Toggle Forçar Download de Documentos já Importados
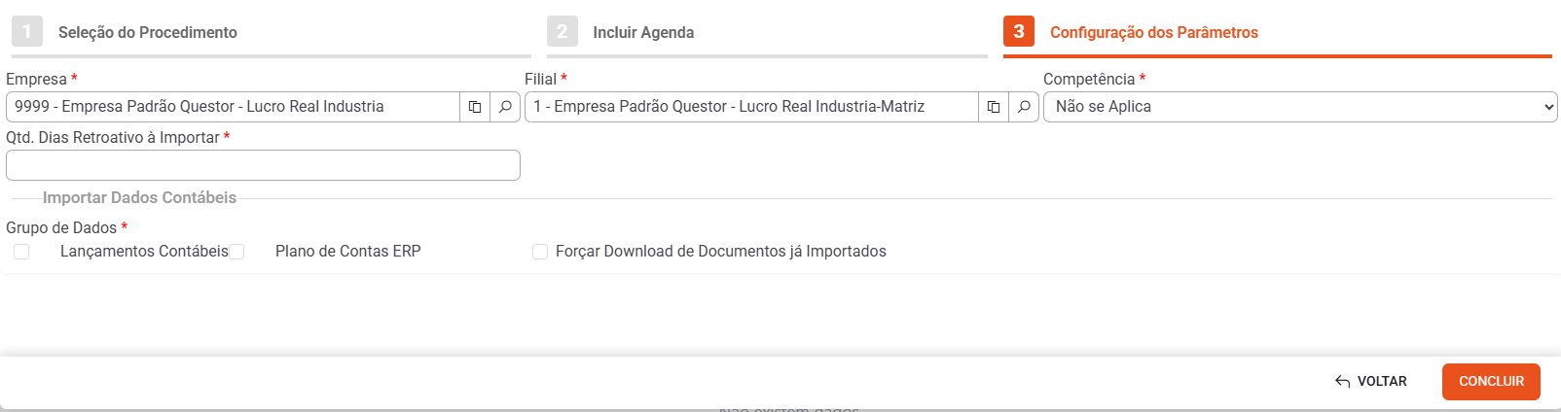The height and width of the screenshot is (412, 1561). [x=540, y=252]
